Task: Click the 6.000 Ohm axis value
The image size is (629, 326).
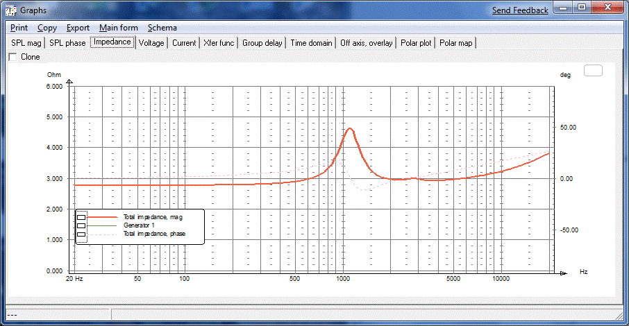Action: (54, 86)
